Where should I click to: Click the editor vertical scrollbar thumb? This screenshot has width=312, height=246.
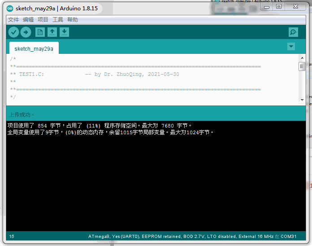pos(302,66)
